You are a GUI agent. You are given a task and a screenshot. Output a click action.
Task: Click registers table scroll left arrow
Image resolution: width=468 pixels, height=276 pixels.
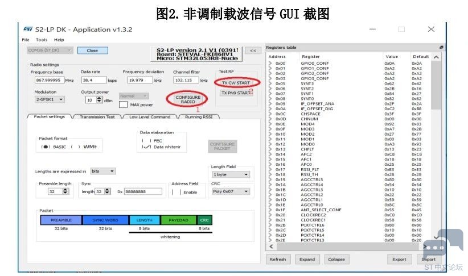272,246
